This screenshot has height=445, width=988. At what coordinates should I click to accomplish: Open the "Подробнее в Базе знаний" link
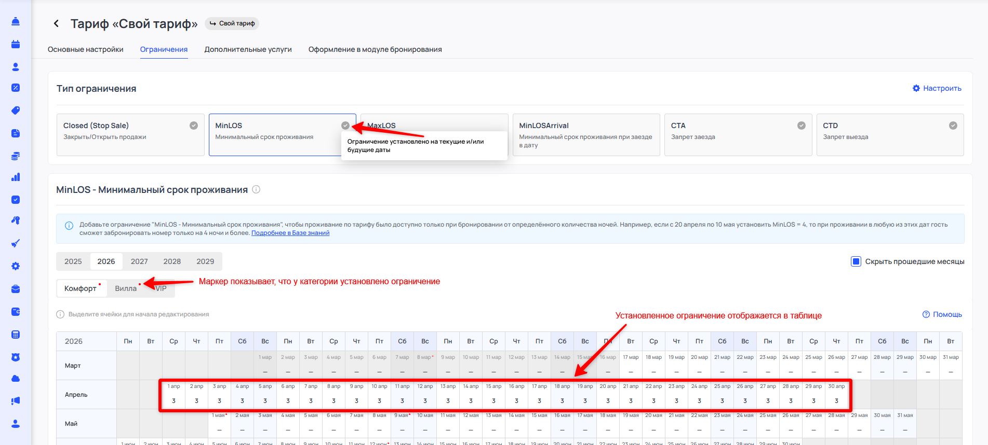click(x=290, y=233)
